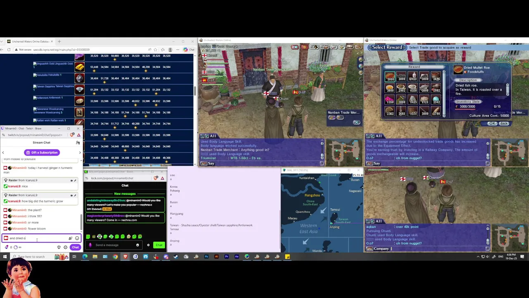Go to next item with right chevron in Twitch chat
The height and width of the screenshot is (298, 529).
tap(80, 152)
